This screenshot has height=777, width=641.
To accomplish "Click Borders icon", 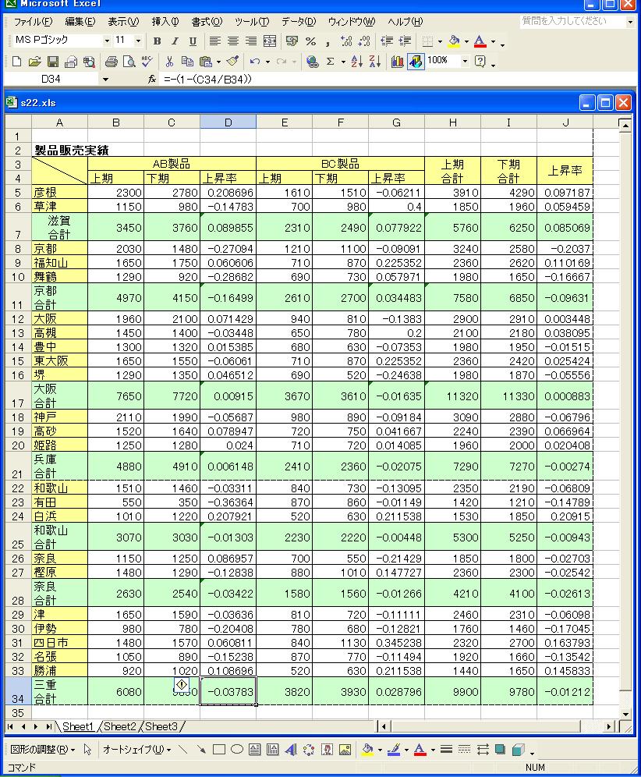I will coord(427,41).
